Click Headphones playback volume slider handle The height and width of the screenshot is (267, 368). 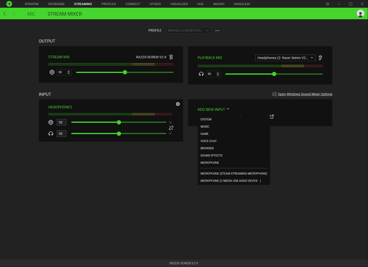[119, 133]
